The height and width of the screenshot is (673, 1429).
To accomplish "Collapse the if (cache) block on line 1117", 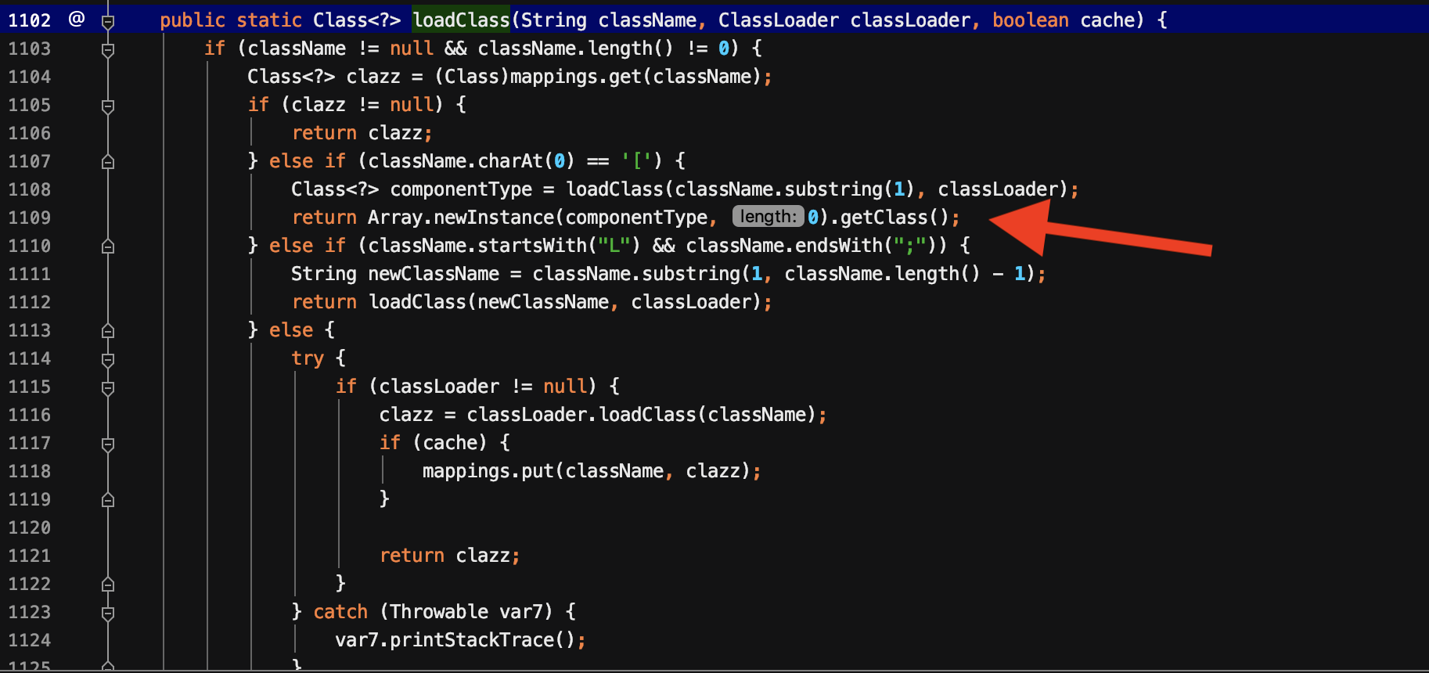I will 108,444.
